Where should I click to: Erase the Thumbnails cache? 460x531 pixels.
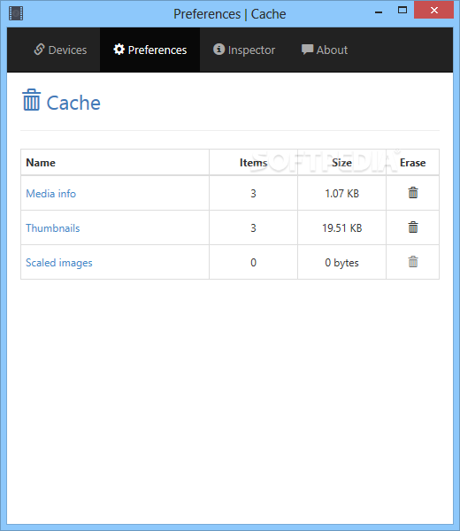point(412,227)
